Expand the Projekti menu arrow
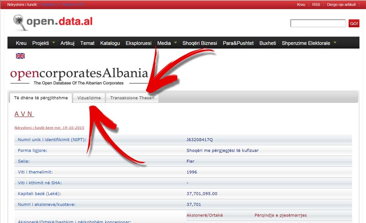 (x=54, y=42)
